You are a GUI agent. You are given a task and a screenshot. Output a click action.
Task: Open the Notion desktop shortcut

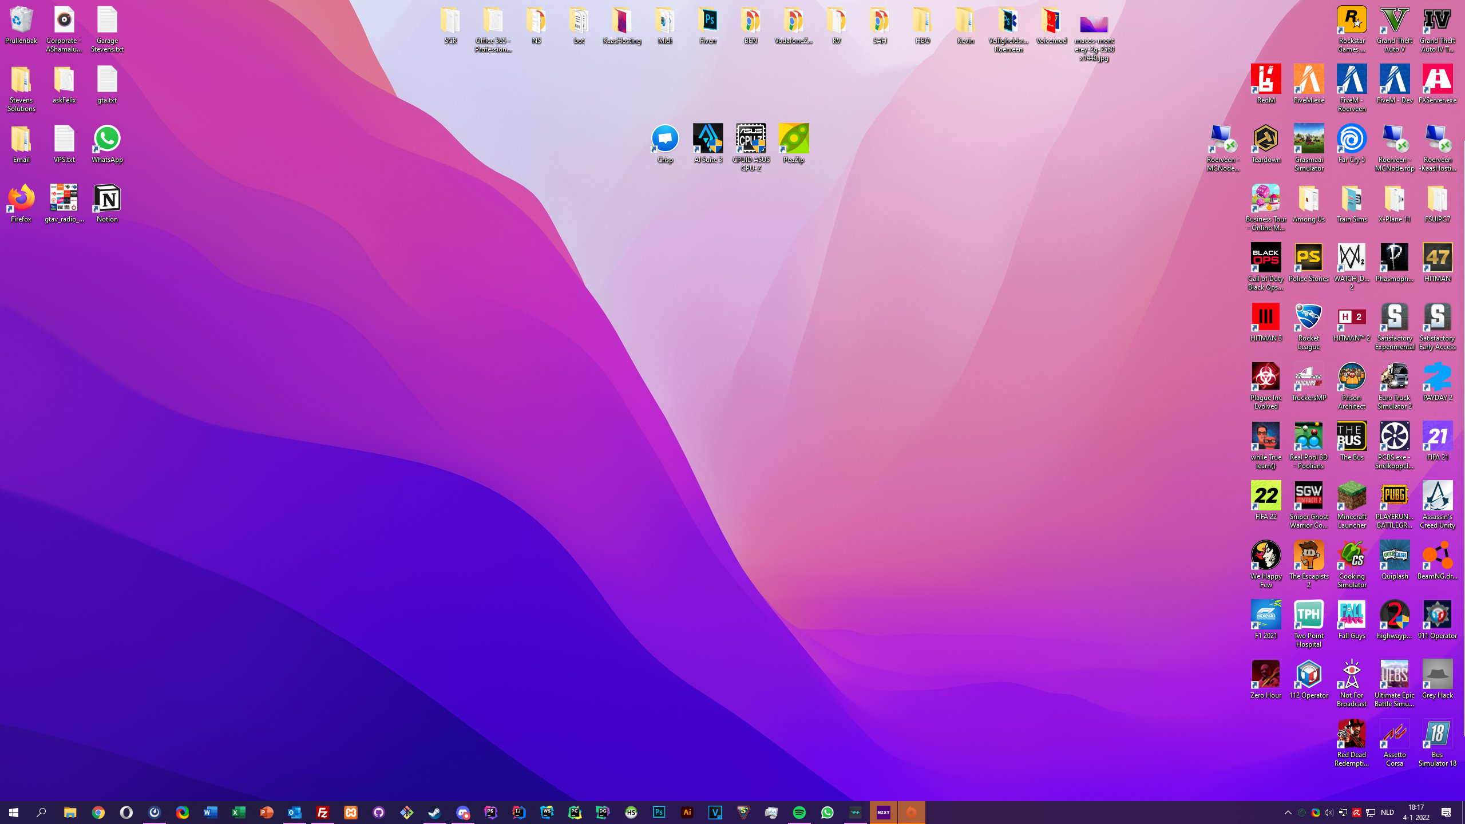107,199
